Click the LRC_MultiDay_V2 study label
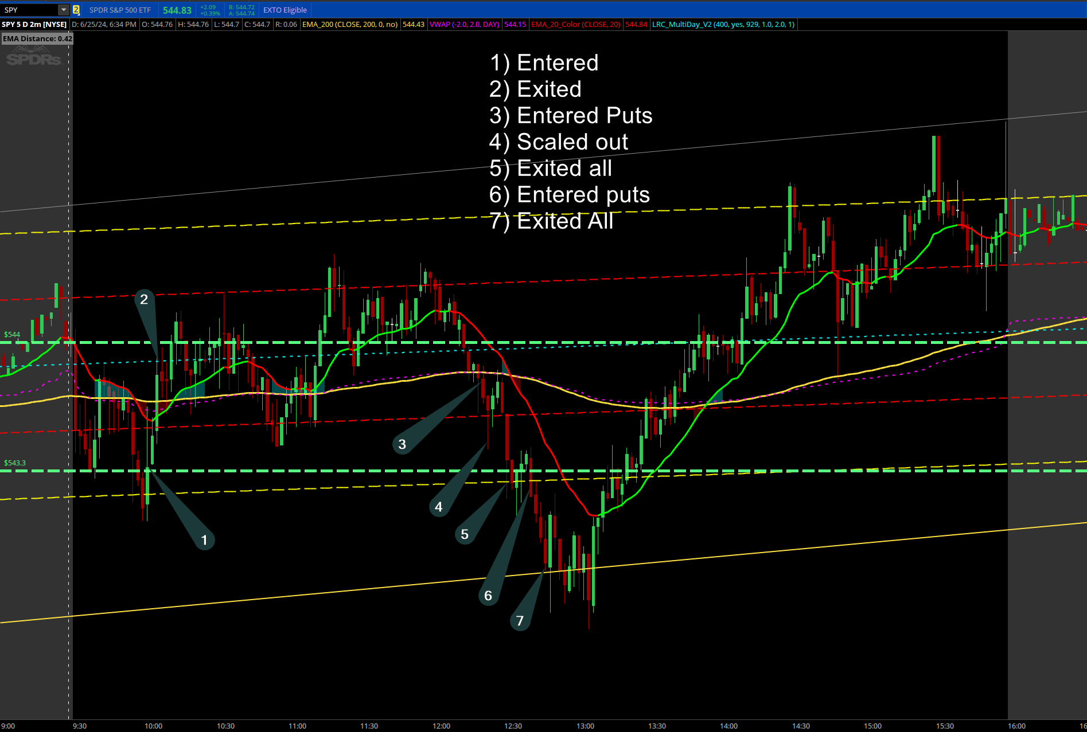 [723, 25]
